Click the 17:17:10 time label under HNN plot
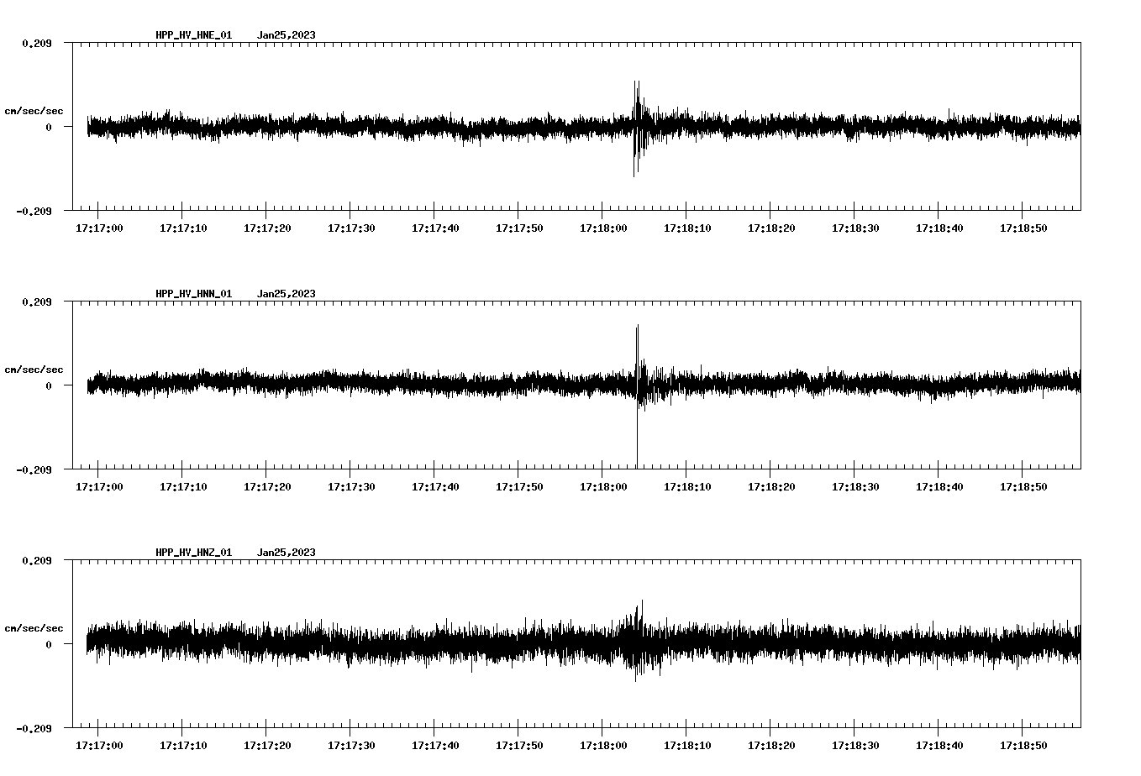This screenshot has width=1141, height=776. coord(183,486)
